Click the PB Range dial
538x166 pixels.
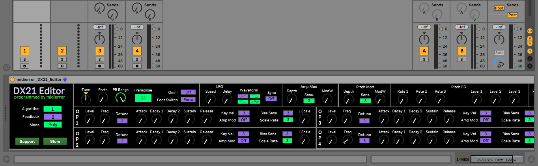(121, 97)
